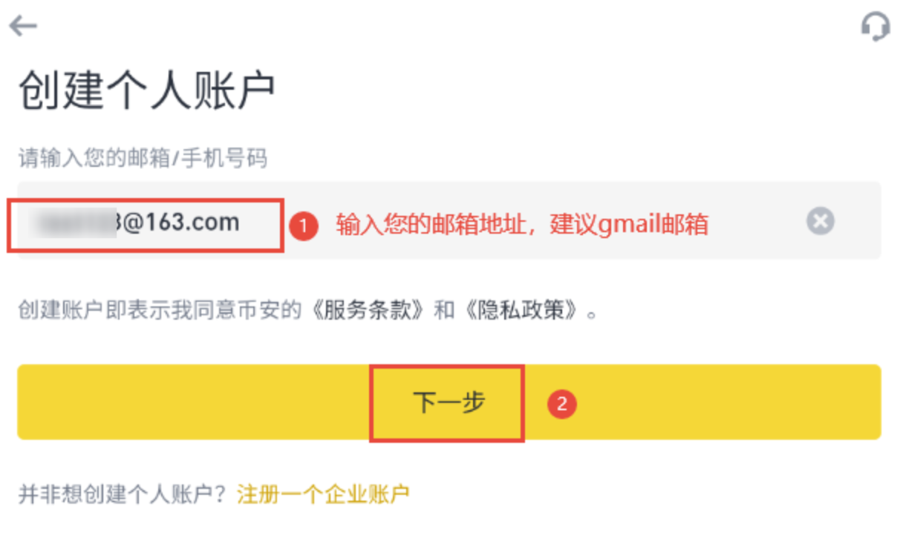This screenshot has height=540, width=906.
Task: Click the red number 2 marker
Action: tap(562, 404)
